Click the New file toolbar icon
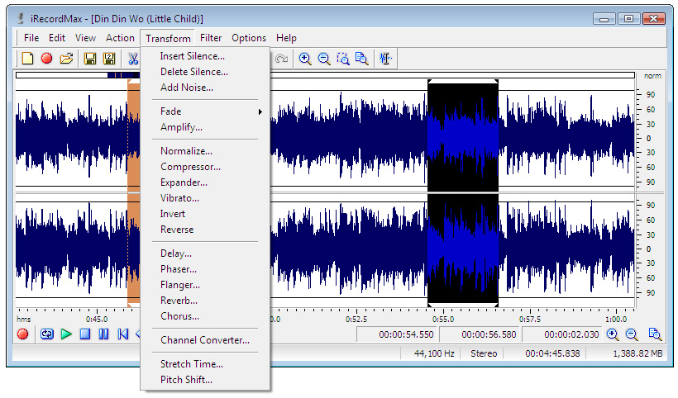Viewport: 678px width, 398px height. (x=27, y=59)
